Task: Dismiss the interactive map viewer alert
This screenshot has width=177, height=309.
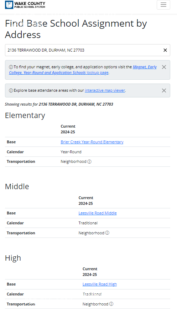Action: point(164,90)
